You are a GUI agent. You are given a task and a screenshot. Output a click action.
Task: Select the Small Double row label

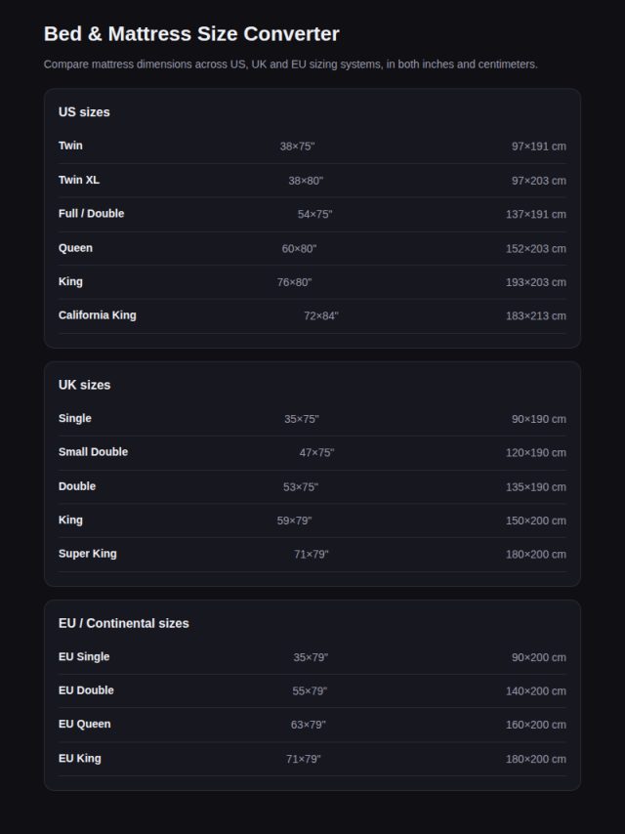[93, 451]
